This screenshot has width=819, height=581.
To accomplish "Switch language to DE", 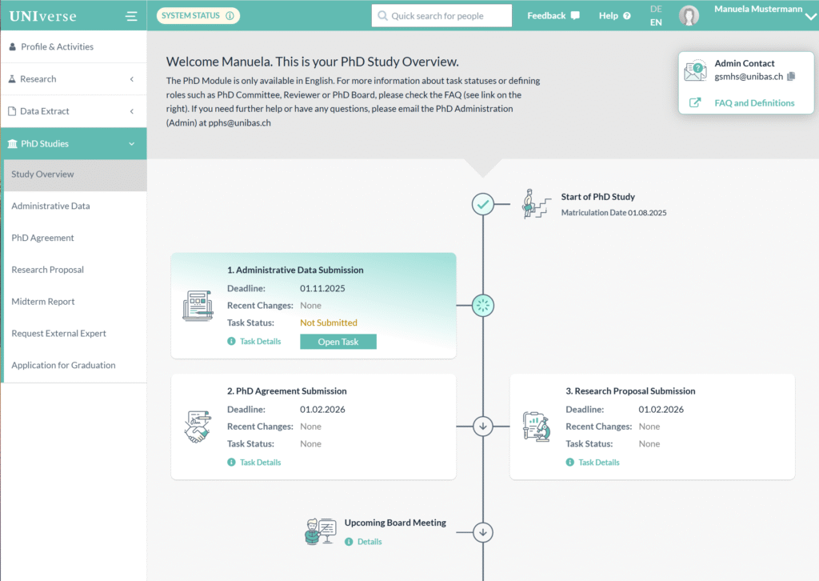I will click(x=656, y=9).
